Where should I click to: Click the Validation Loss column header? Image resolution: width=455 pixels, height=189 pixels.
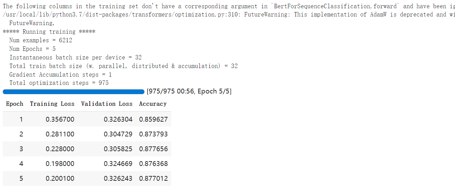tap(107, 104)
